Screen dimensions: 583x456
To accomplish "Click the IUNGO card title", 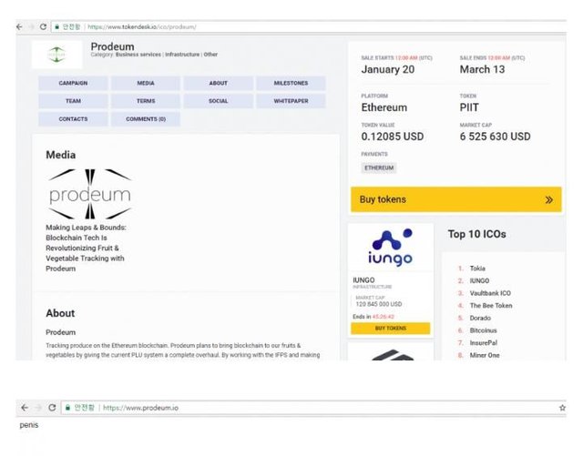I will (363, 280).
